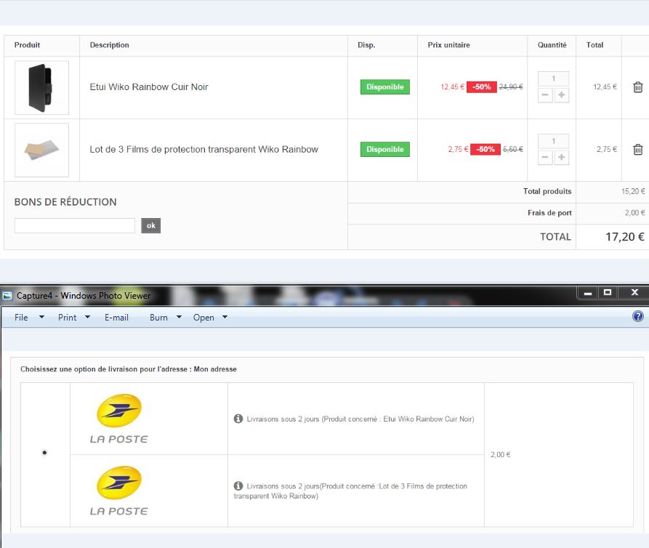Viewport: 649px width, 548px height.
Task: Open the Burn menu
Action: pos(158,318)
